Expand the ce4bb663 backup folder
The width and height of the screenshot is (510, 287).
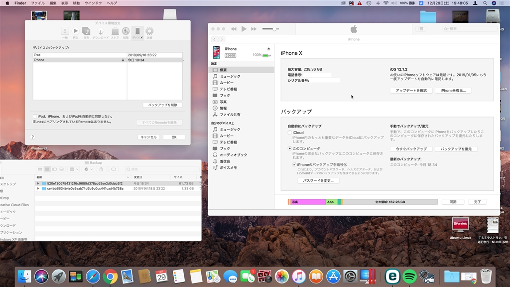(38, 189)
